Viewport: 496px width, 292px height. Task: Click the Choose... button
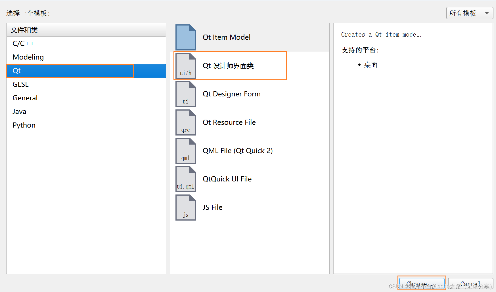pyautogui.click(x=422, y=283)
